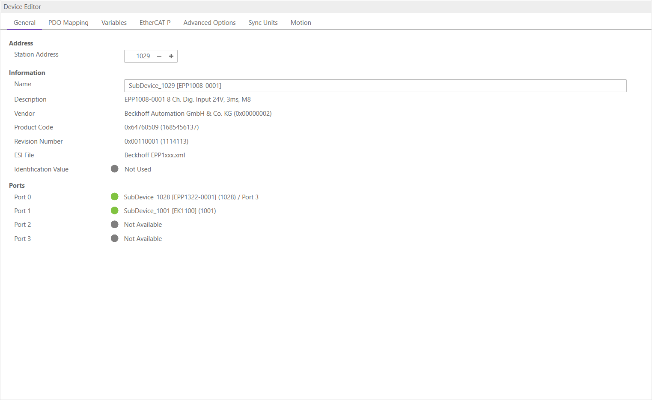Open the Sync Units tab
652x400 pixels.
tap(263, 23)
